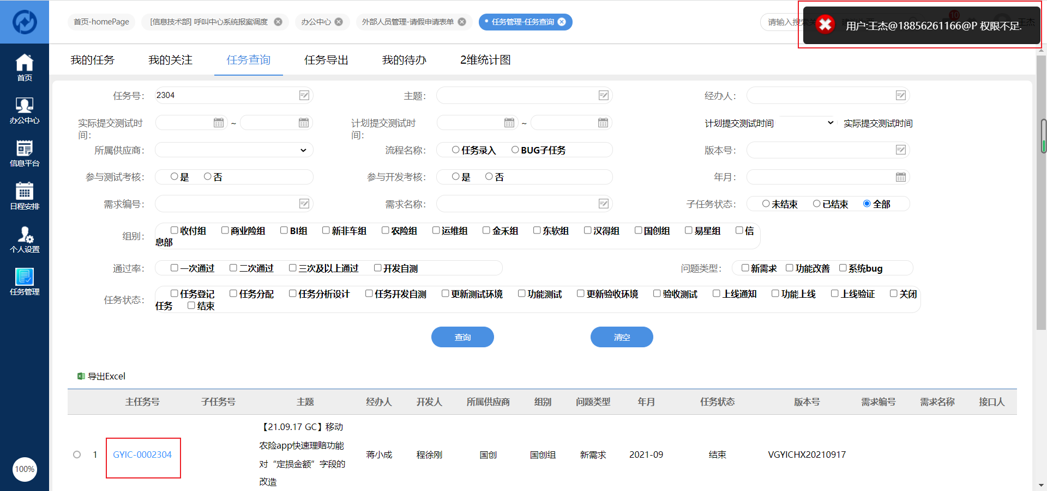This screenshot has height=491, width=1047.
Task: Switch to 我的任务 tab
Action: 92,60
